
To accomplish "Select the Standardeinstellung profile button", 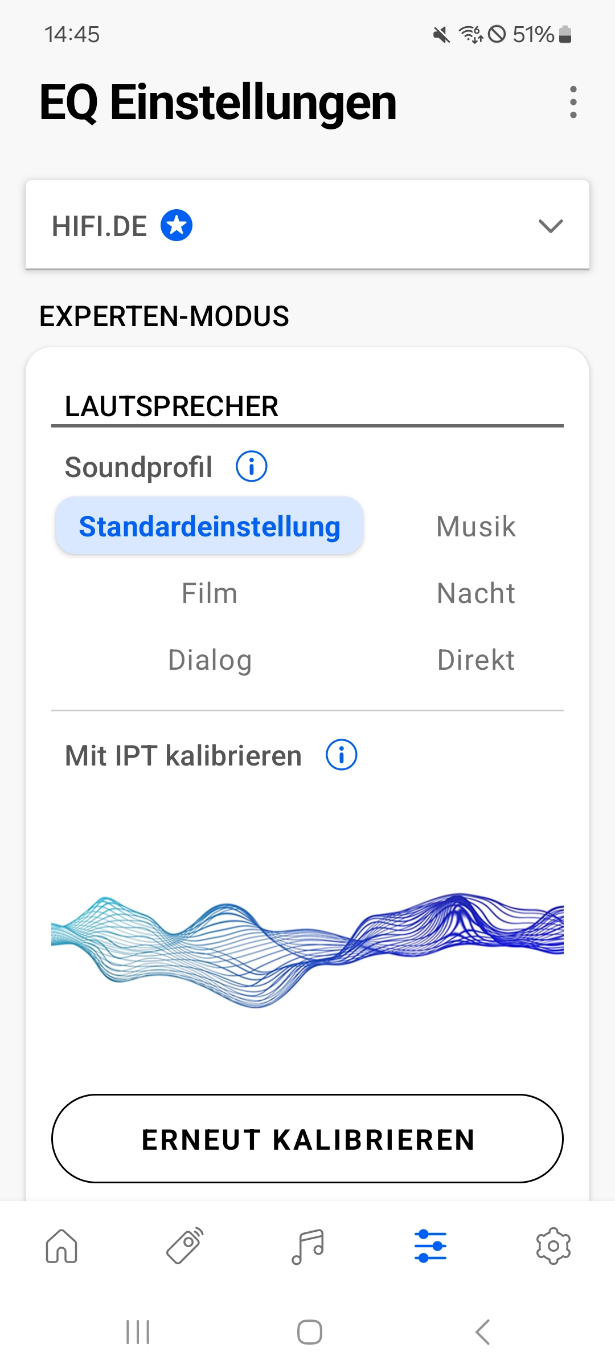I will pos(209,526).
